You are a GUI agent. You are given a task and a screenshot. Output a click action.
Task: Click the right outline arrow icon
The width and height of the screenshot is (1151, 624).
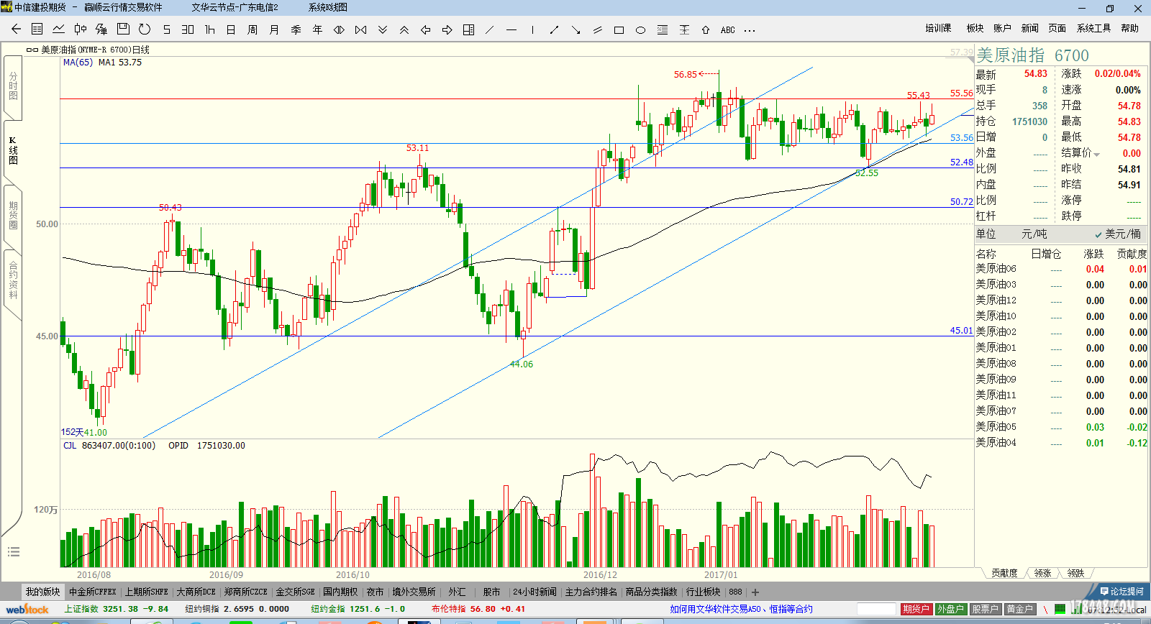tap(447, 29)
